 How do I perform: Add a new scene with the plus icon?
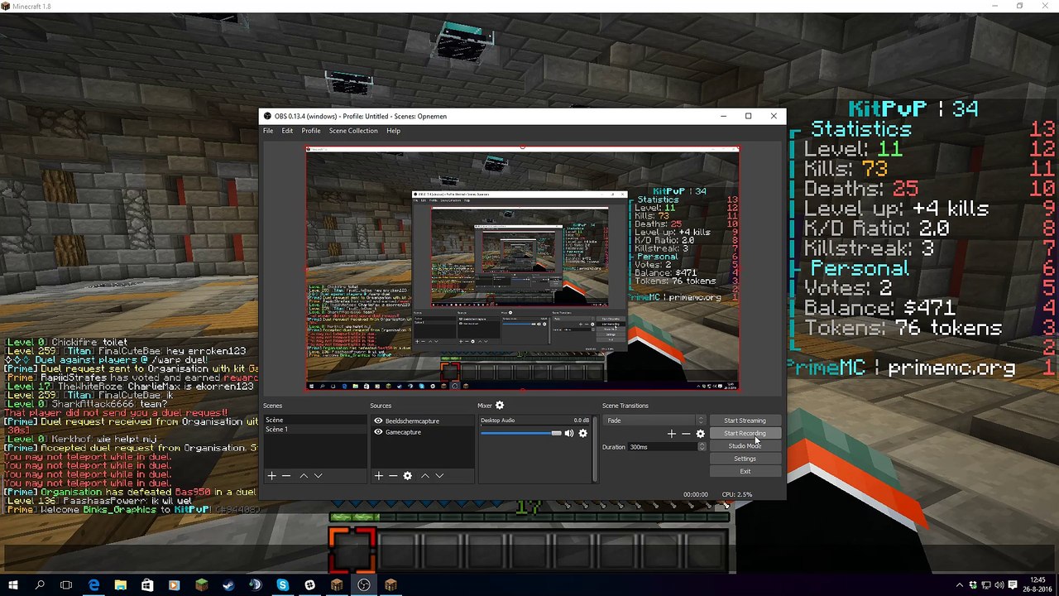pos(271,476)
